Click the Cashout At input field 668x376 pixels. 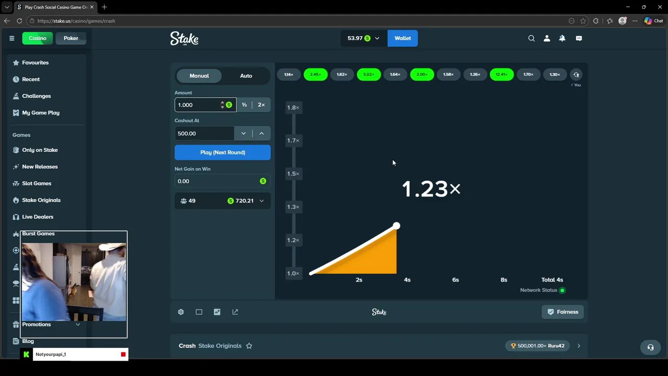pos(205,134)
